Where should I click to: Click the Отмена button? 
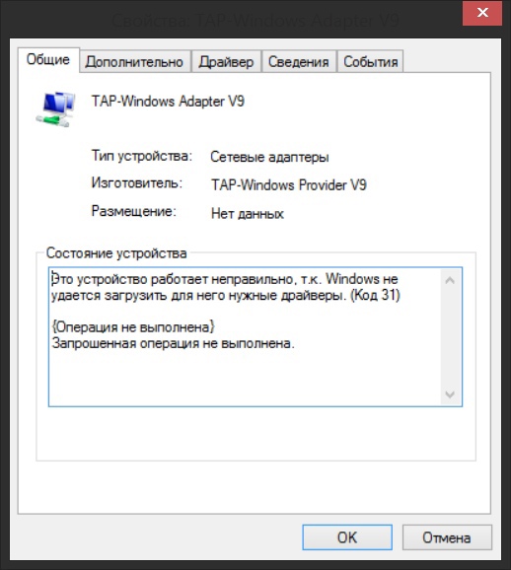point(447,537)
